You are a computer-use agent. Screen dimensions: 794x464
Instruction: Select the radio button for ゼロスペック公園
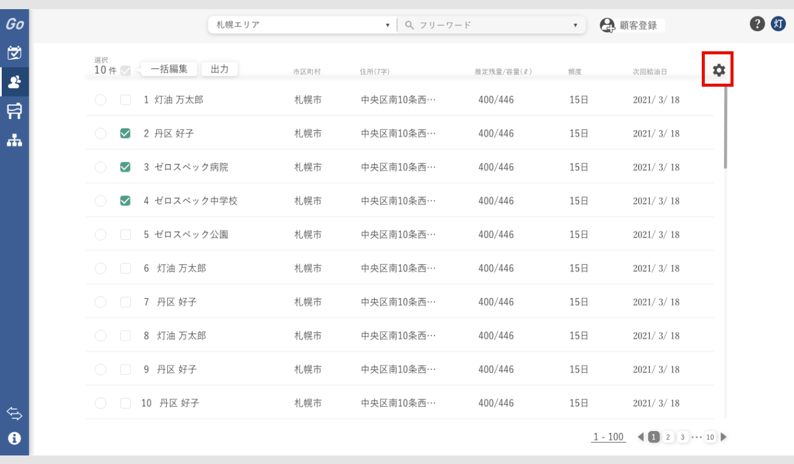click(101, 234)
